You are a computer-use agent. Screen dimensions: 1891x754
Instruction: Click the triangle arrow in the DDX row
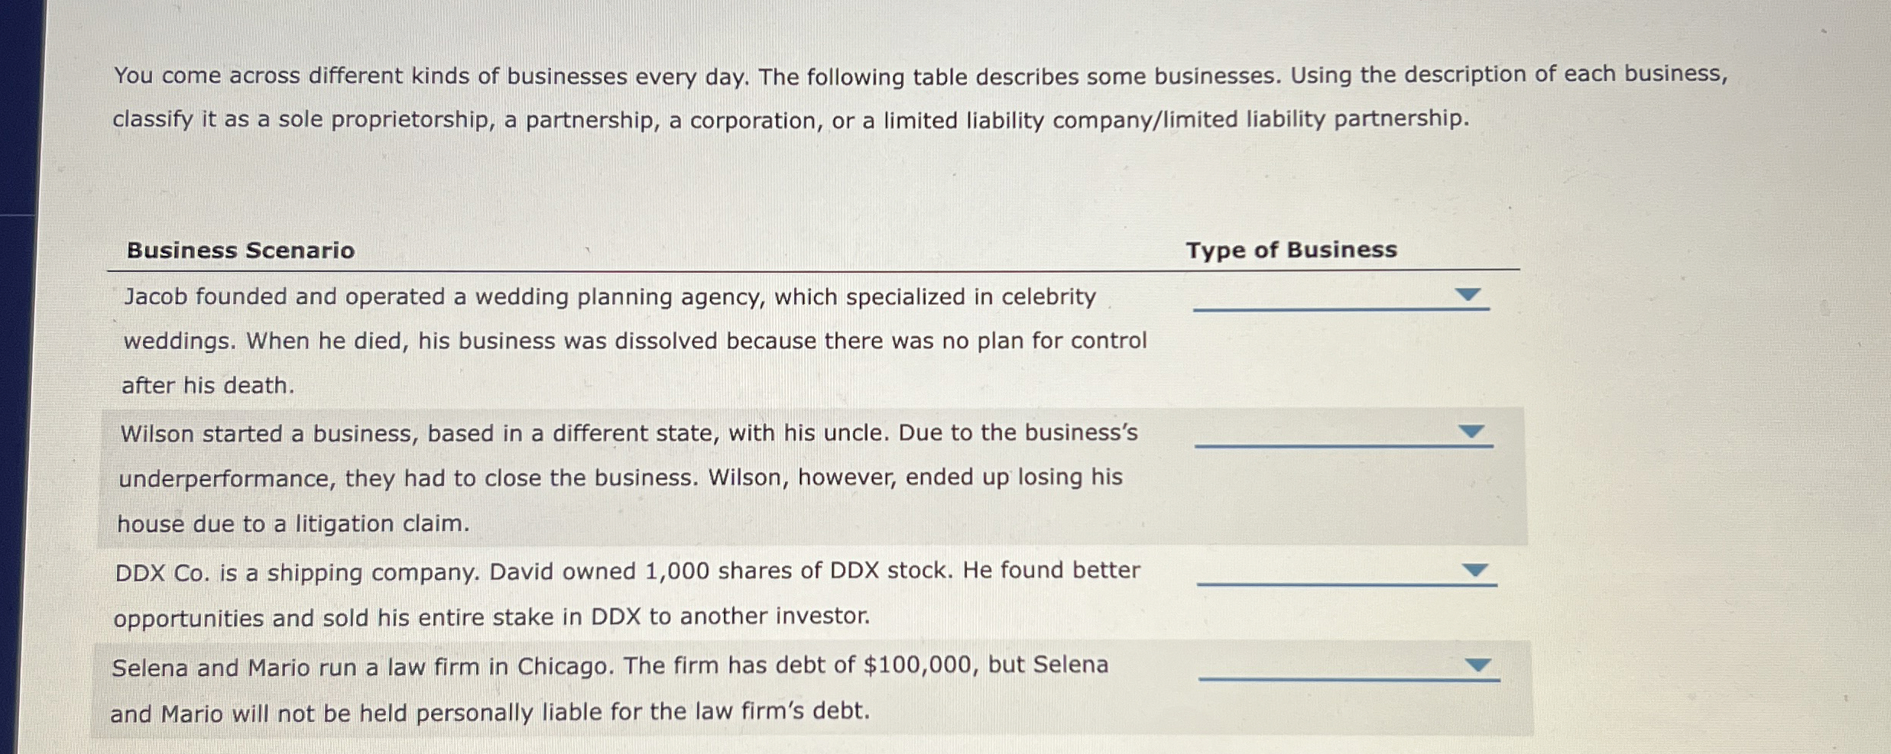pyautogui.click(x=1474, y=570)
